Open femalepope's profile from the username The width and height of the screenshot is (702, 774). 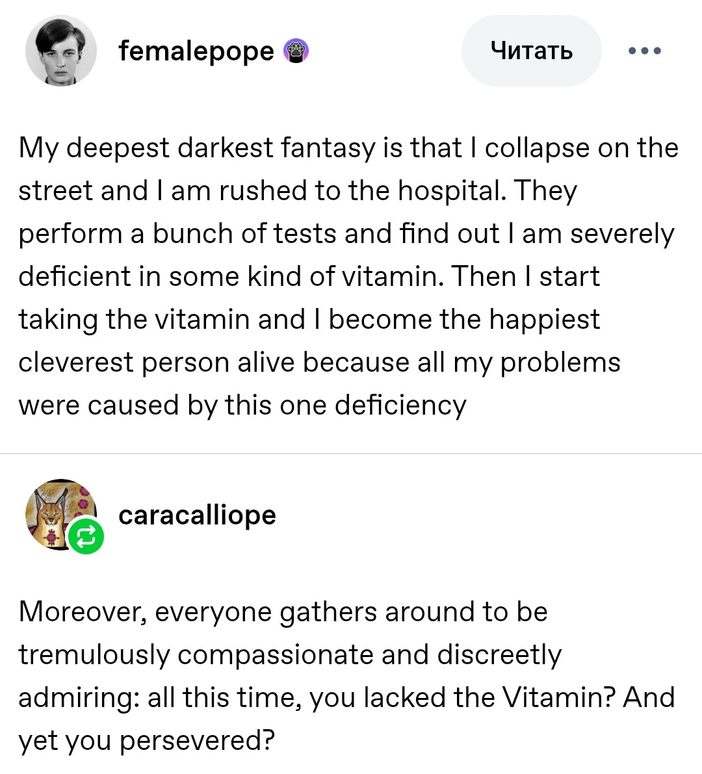pos(196,51)
